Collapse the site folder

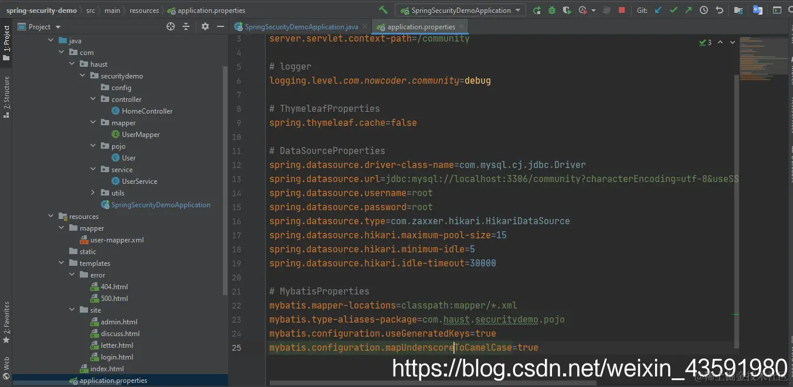click(x=72, y=310)
